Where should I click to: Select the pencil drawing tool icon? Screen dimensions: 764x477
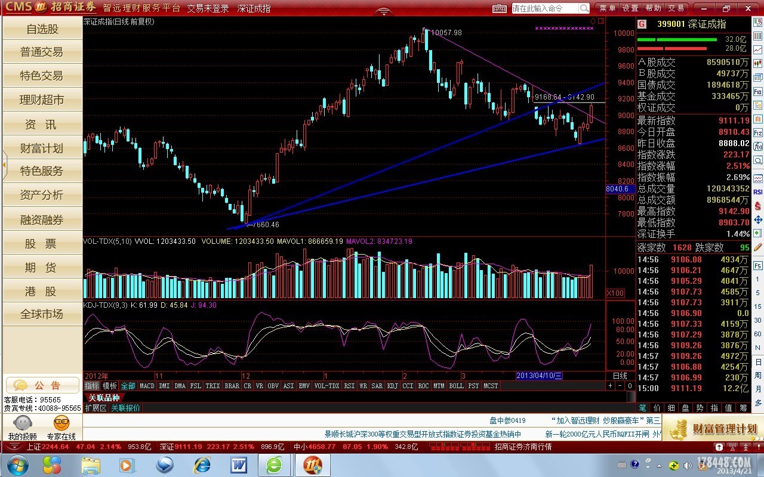[x=758, y=247]
